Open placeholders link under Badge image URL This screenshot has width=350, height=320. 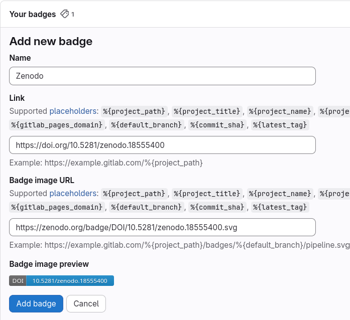(x=73, y=193)
